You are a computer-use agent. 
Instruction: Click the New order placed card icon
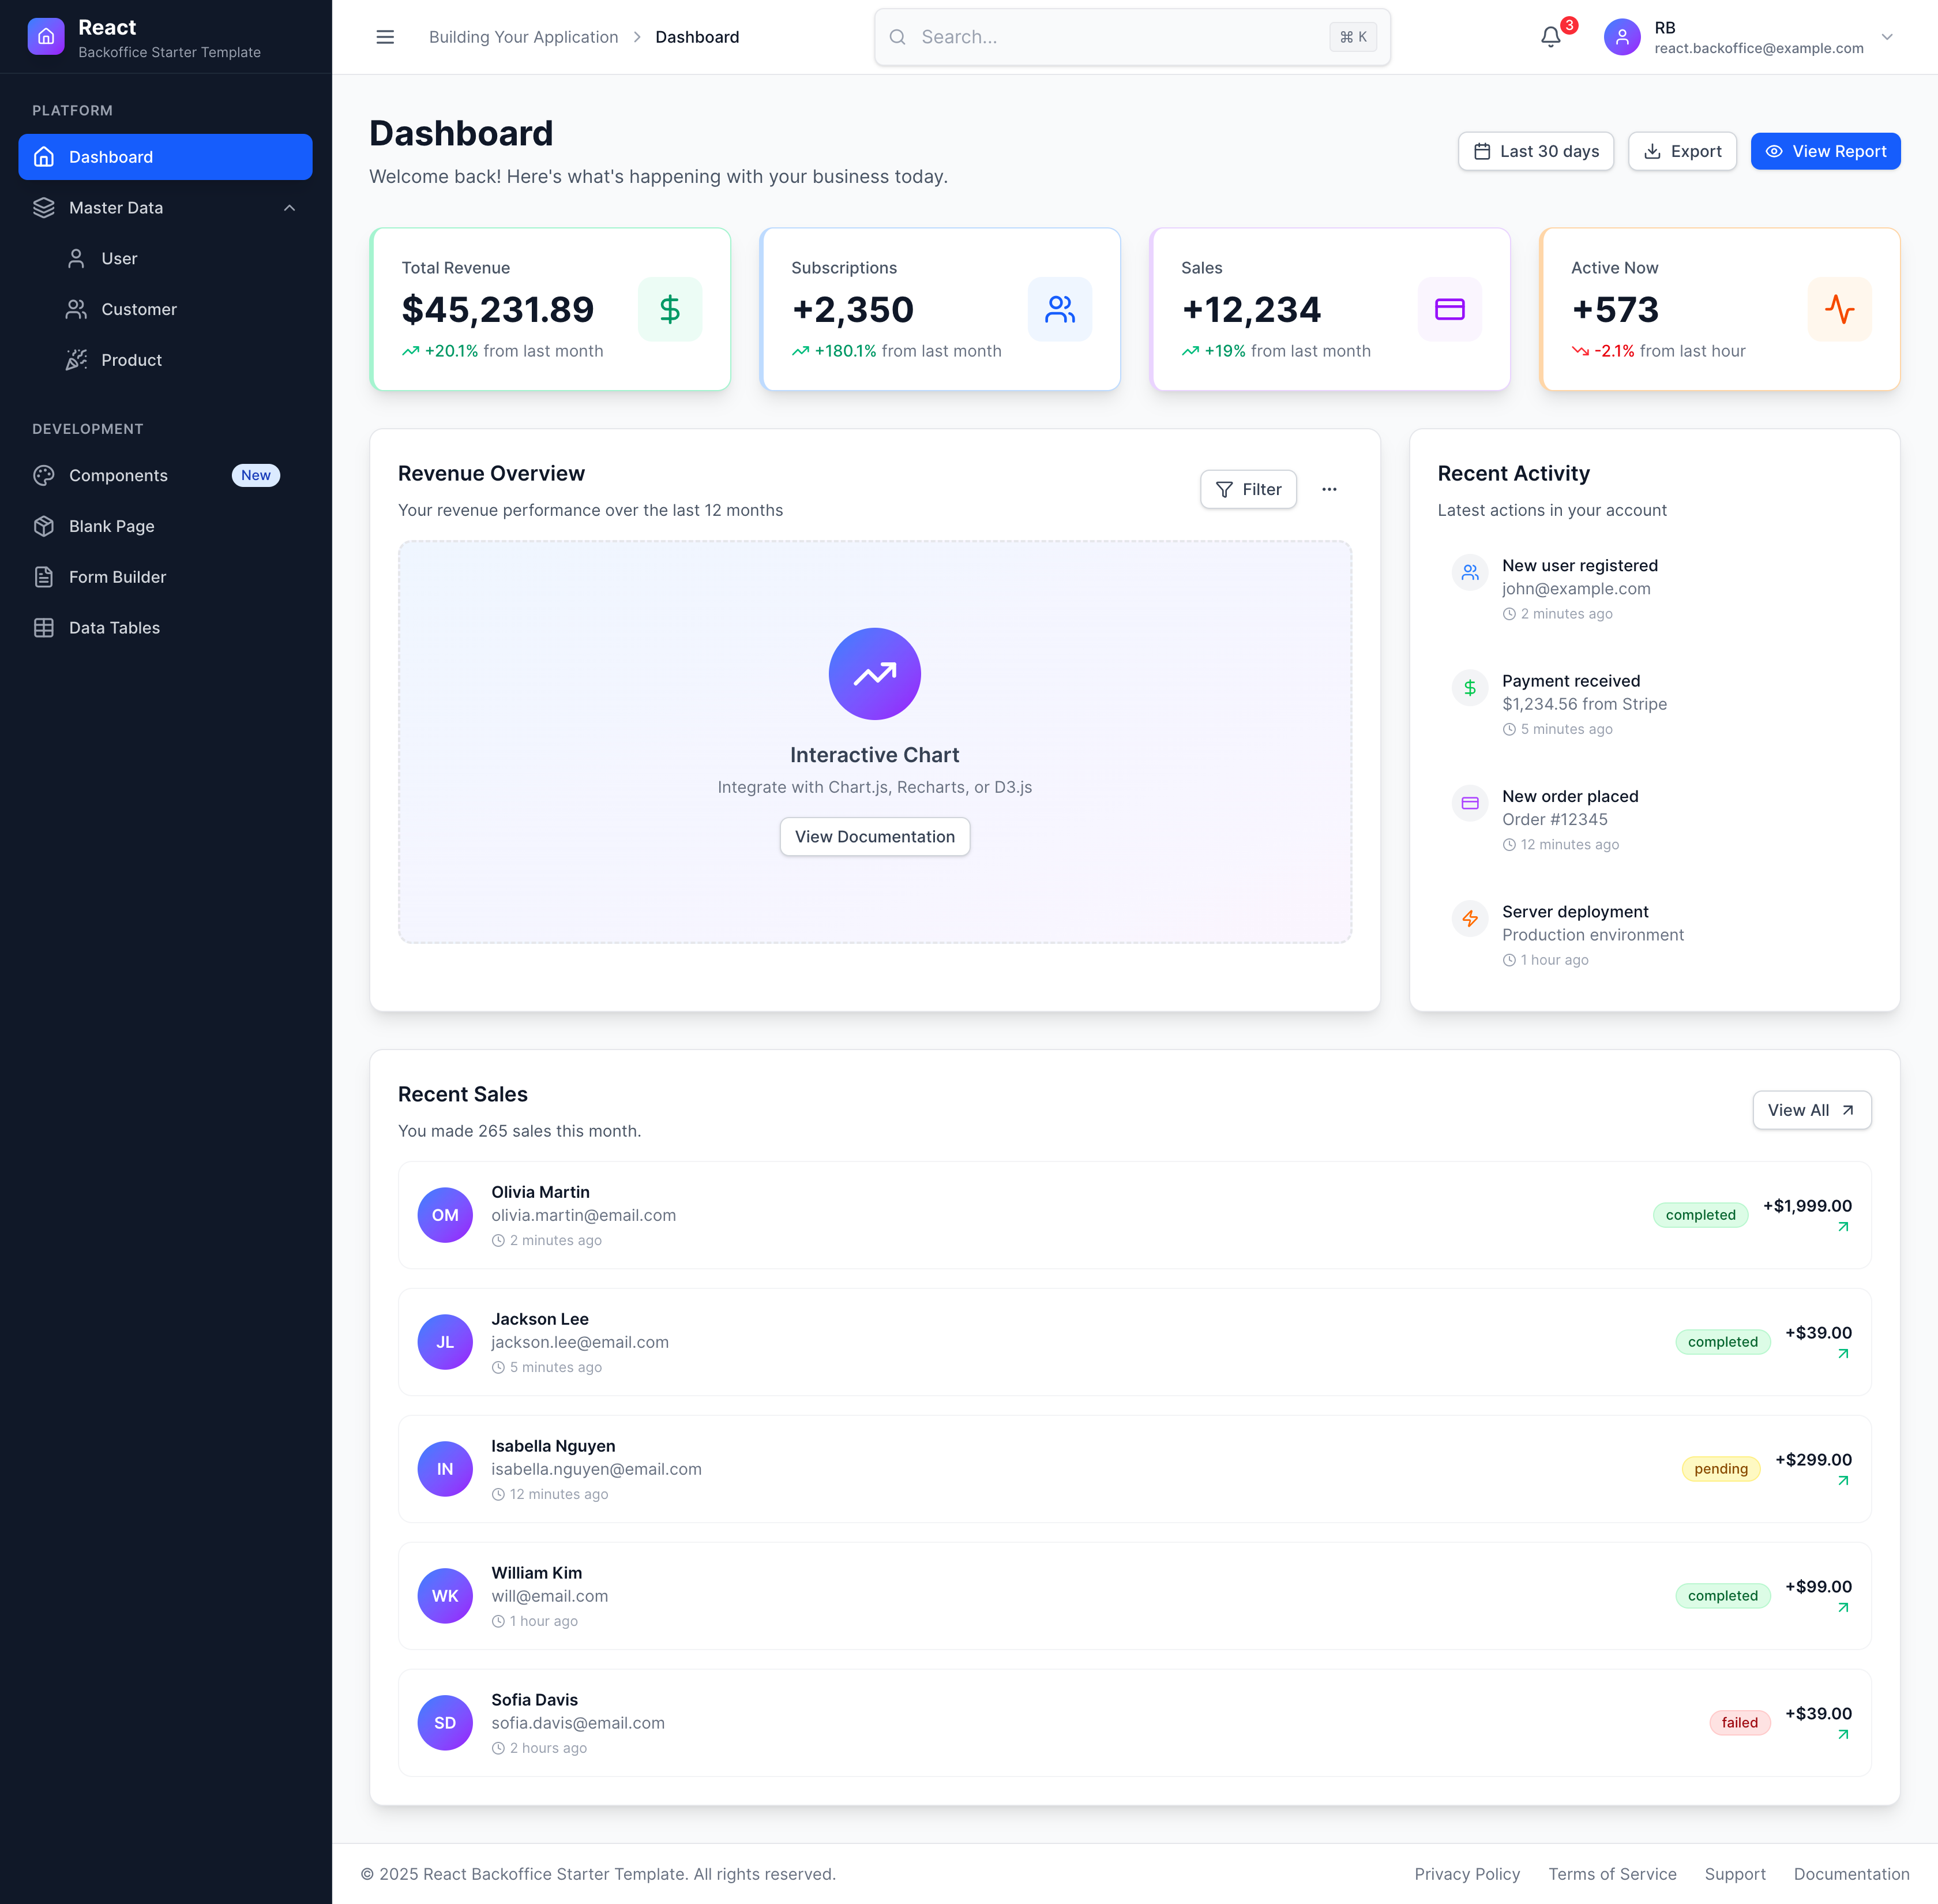click(1469, 803)
